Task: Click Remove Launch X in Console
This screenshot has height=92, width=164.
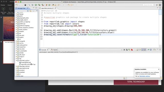Action: (x=124, y=50)
